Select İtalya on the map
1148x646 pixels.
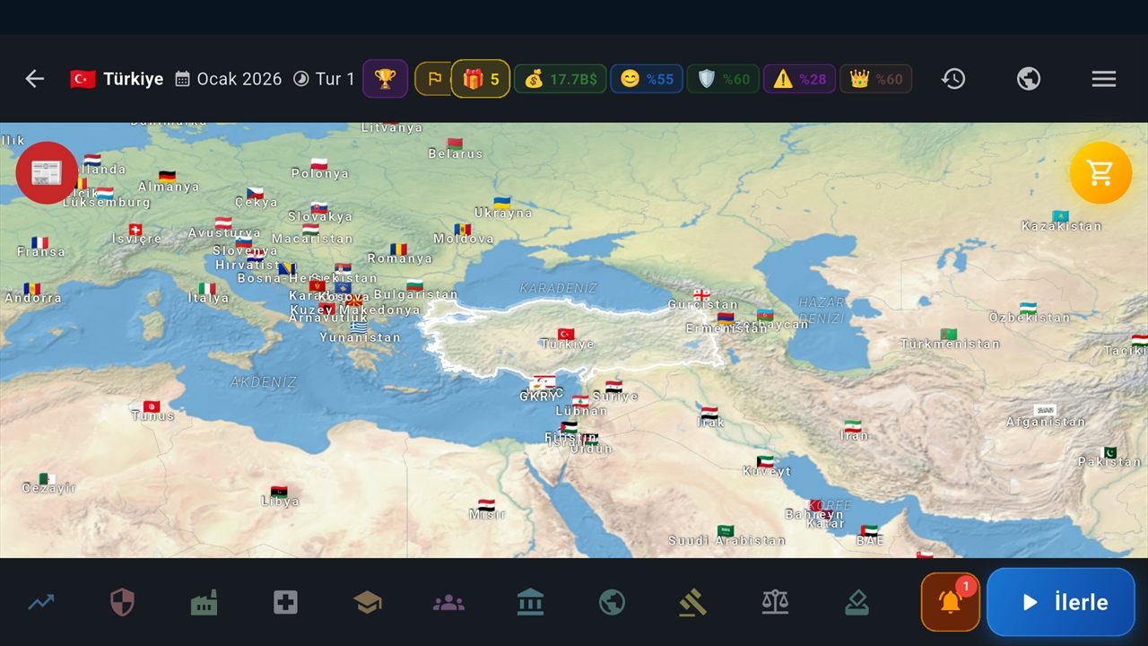tap(208, 293)
